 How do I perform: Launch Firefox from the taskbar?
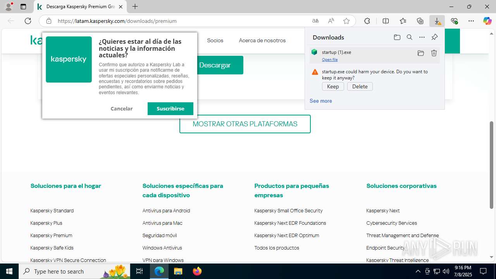pyautogui.click(x=197, y=271)
